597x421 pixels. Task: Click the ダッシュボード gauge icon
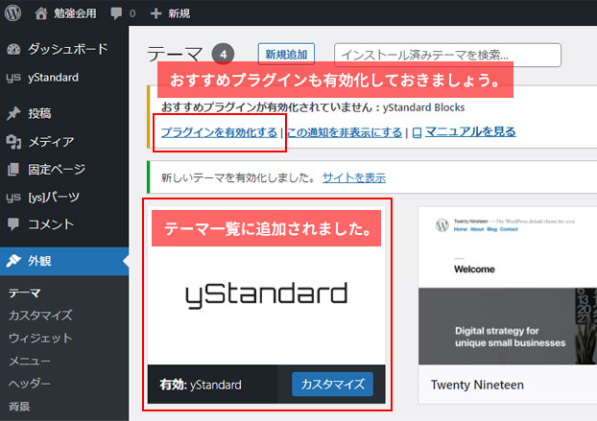click(x=13, y=49)
